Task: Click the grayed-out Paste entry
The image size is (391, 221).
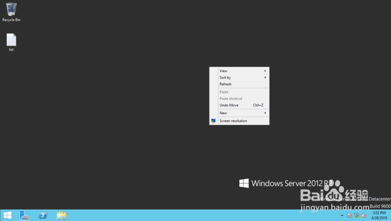Action: [239, 92]
